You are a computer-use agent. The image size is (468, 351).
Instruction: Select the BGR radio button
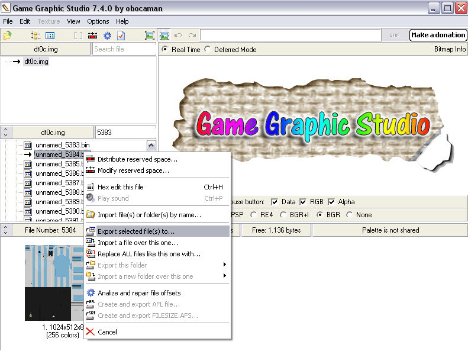319,215
